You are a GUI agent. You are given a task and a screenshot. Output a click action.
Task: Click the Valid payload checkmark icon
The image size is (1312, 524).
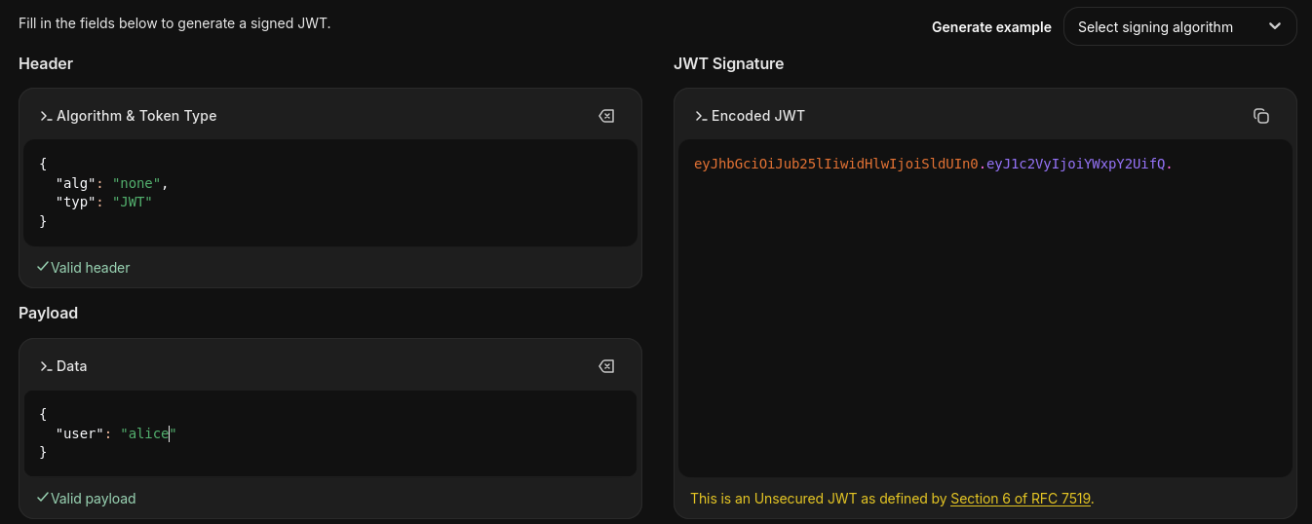click(x=43, y=497)
